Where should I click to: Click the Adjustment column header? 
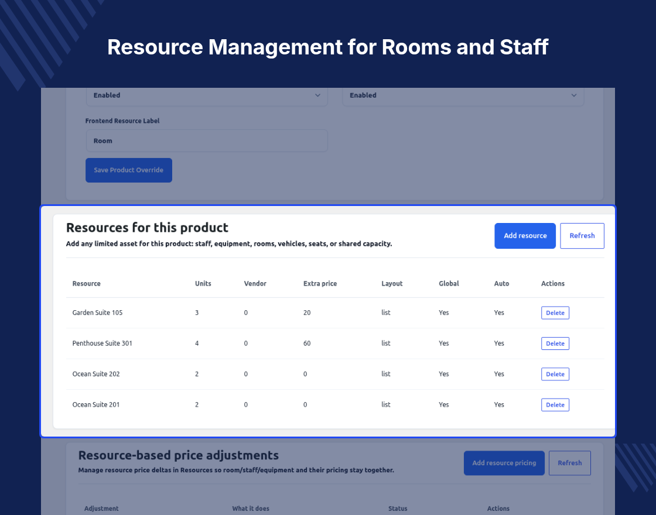pyautogui.click(x=101, y=509)
